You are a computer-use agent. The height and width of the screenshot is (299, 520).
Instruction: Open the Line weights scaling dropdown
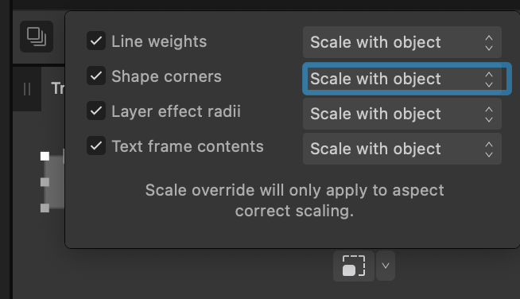[402, 42]
